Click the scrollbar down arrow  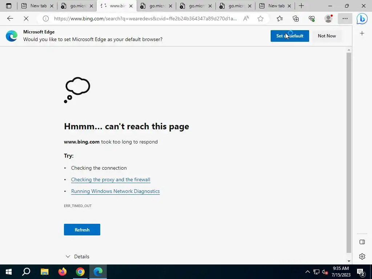349,261
